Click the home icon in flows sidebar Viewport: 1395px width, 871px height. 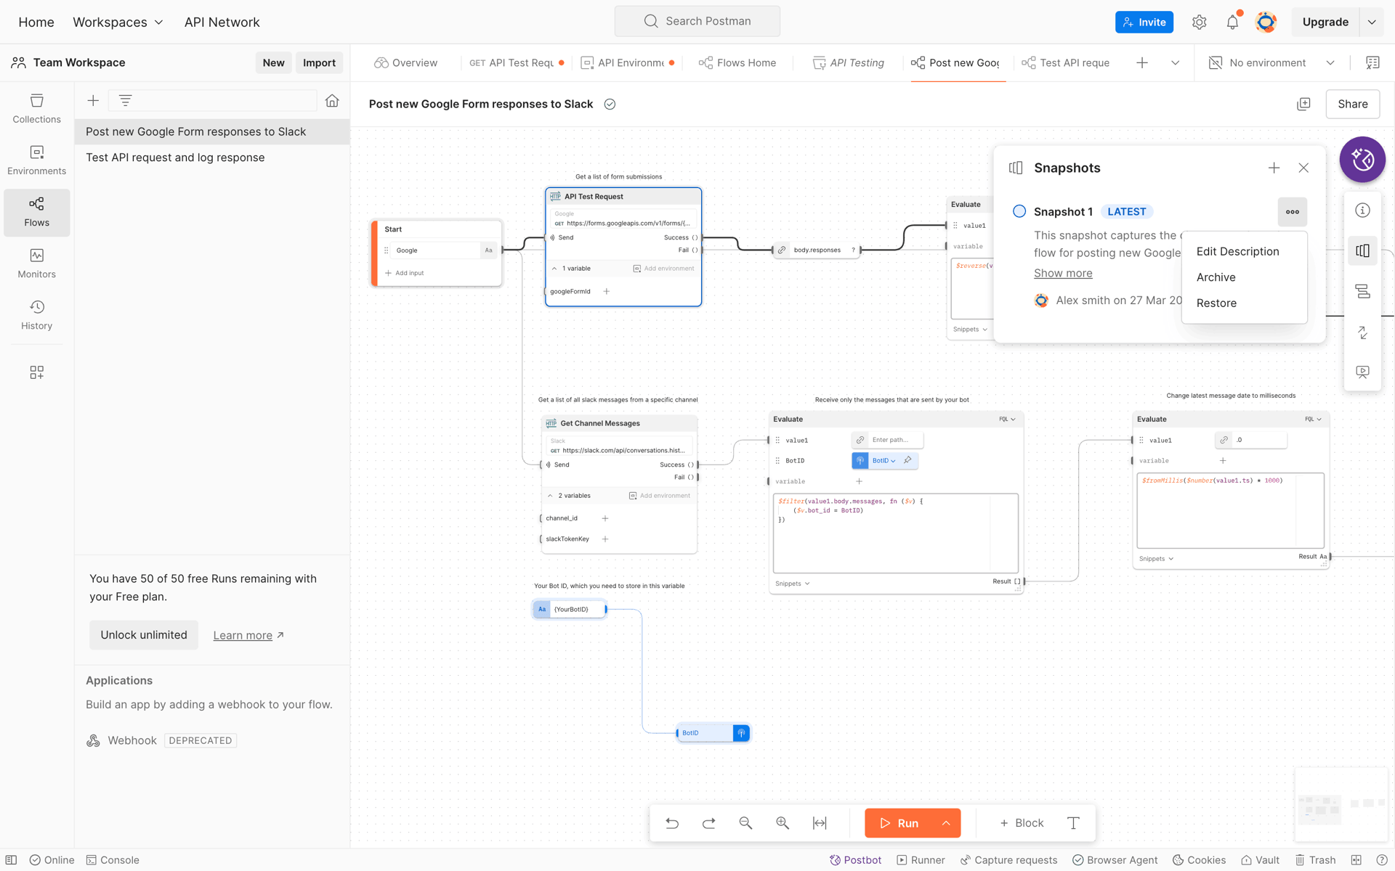(x=332, y=101)
